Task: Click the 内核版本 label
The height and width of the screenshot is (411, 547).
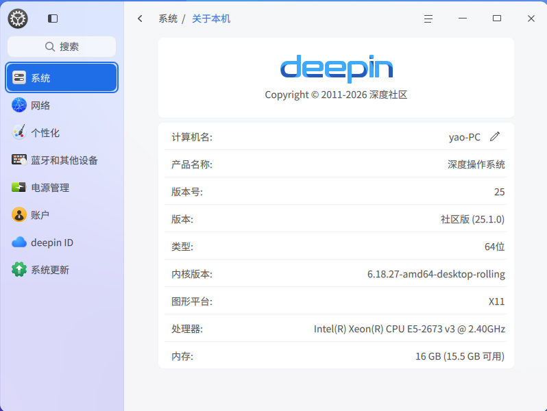Action: click(192, 274)
